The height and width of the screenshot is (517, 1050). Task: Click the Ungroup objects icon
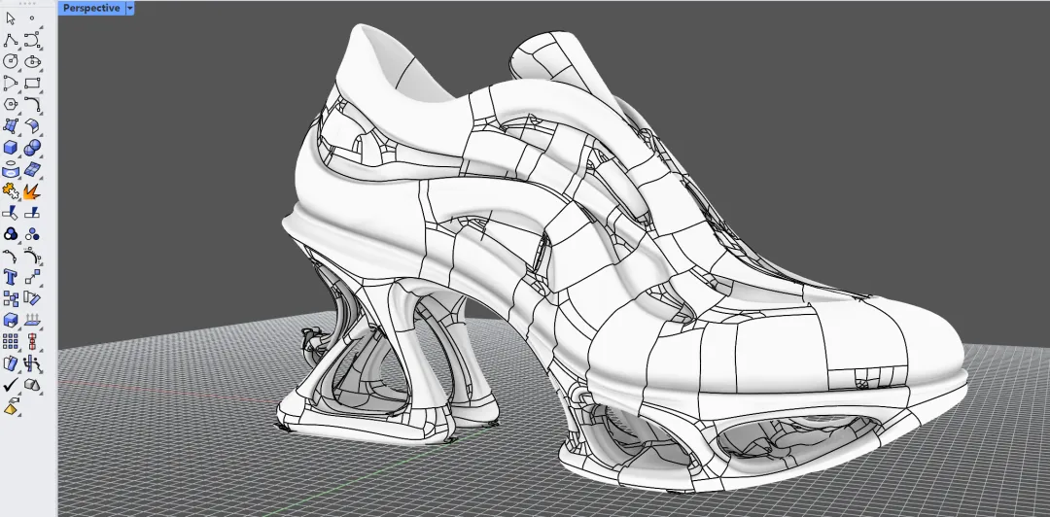[32, 234]
